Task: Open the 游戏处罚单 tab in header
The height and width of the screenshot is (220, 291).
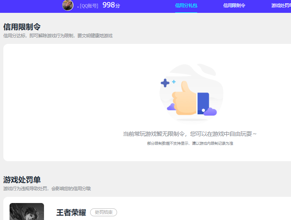Action: pyautogui.click(x=281, y=5)
